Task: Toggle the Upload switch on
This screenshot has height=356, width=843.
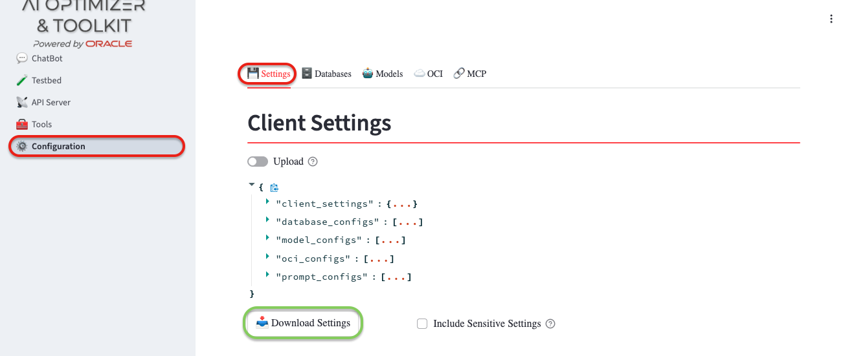Action: 258,162
